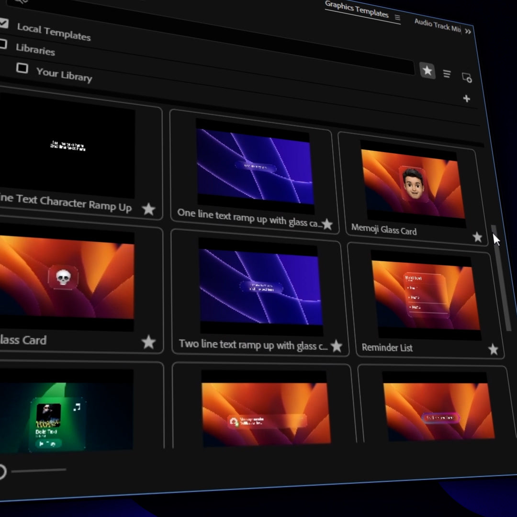Click the 'Libraries' label
The height and width of the screenshot is (517, 517).
35,49
